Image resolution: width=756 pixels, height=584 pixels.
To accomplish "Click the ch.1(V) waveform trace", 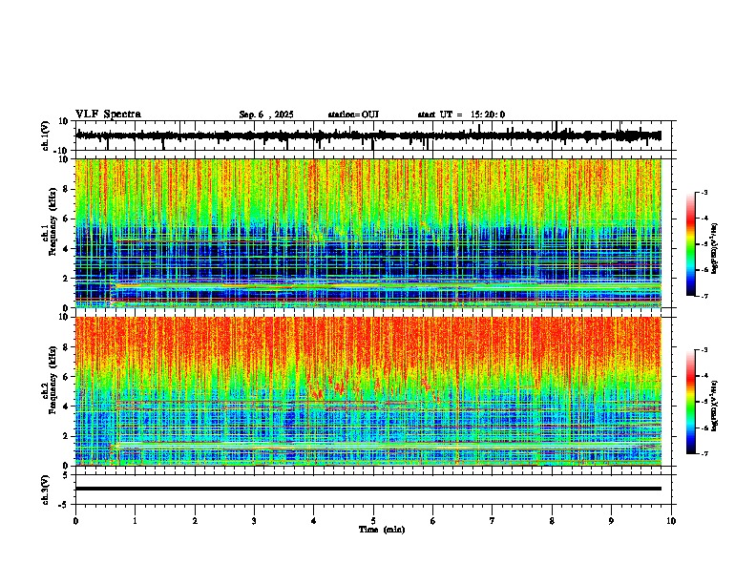I will coord(368,136).
